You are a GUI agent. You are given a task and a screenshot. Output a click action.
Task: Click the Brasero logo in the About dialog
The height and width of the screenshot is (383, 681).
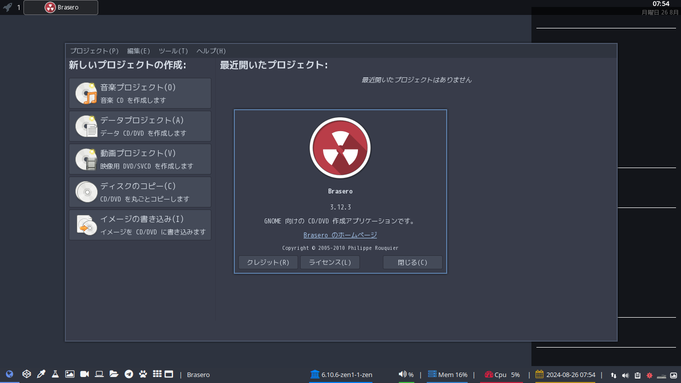pos(340,148)
